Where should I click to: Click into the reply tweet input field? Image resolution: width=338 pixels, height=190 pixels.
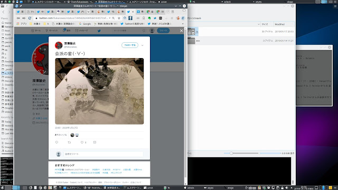click(x=104, y=154)
